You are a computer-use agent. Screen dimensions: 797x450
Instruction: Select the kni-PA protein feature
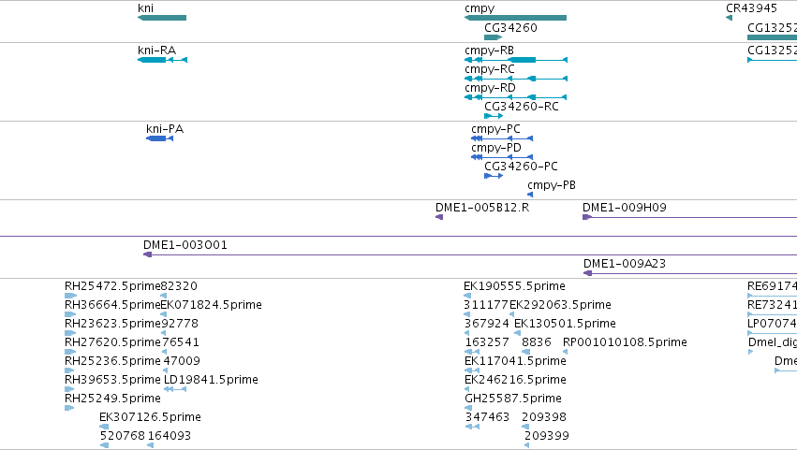tap(159, 138)
